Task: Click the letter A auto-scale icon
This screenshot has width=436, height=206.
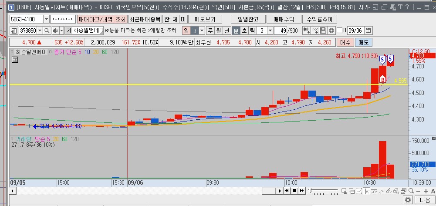Action: [433, 191]
